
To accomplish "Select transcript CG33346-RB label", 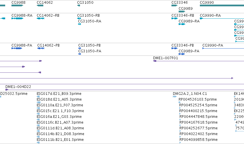I will 183,16.
